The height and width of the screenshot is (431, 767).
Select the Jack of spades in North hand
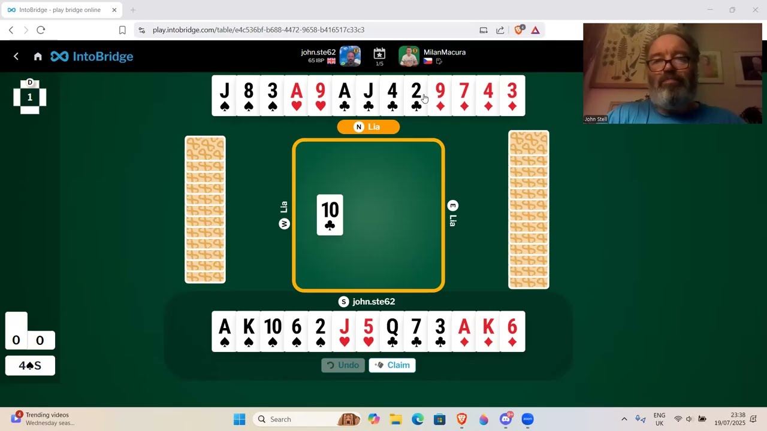pyautogui.click(x=224, y=96)
